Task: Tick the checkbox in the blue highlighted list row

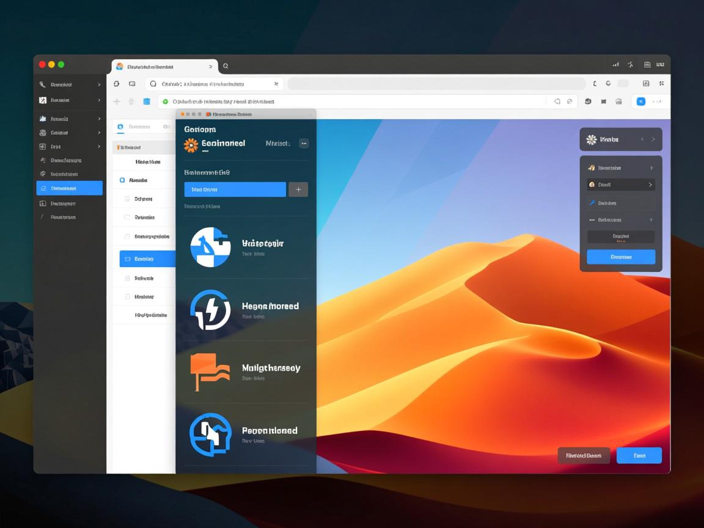Action: (128, 259)
